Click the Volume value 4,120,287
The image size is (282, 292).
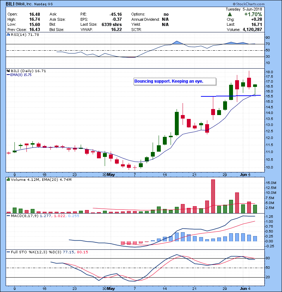coord(252,30)
